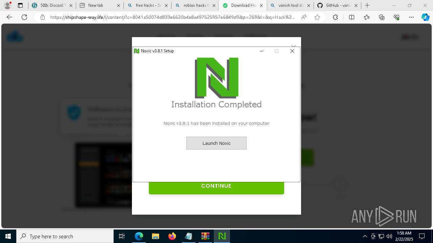Select the Noxic setup taskbar icon

222,236
